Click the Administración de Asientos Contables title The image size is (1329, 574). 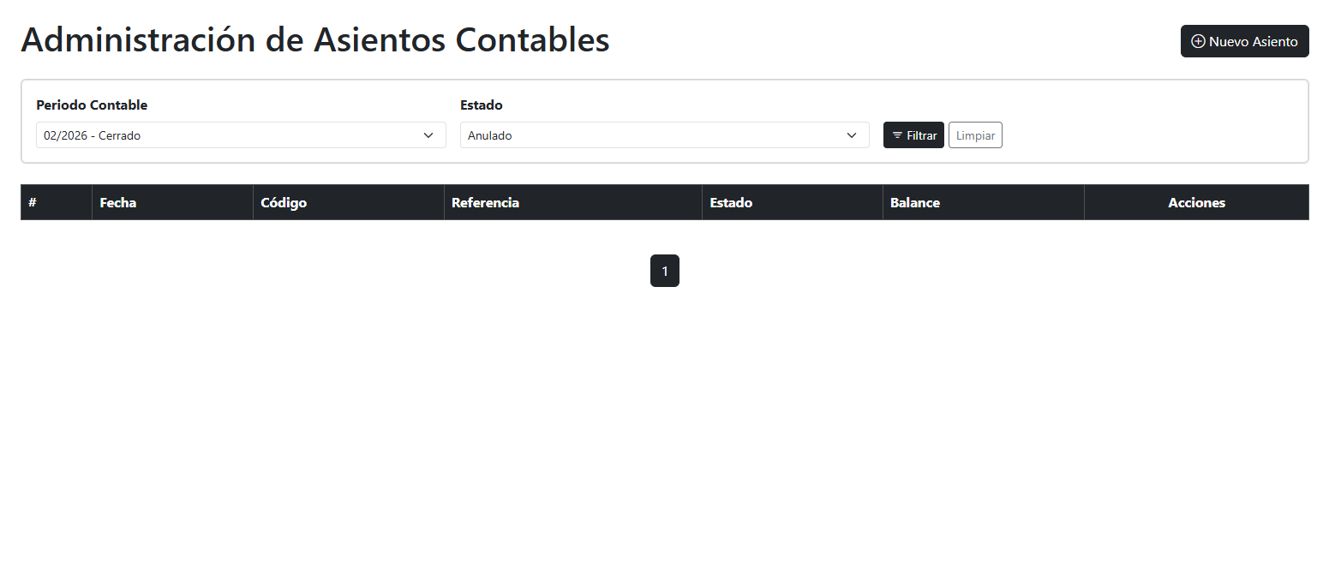pyautogui.click(x=316, y=39)
